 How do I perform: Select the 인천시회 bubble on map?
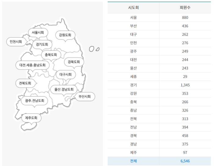tap(16, 42)
